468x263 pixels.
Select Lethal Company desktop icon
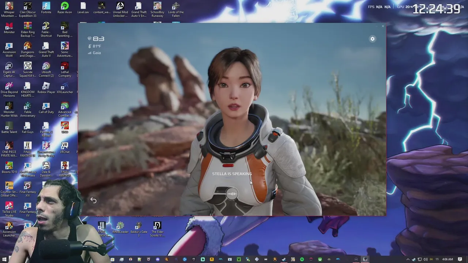[65, 70]
